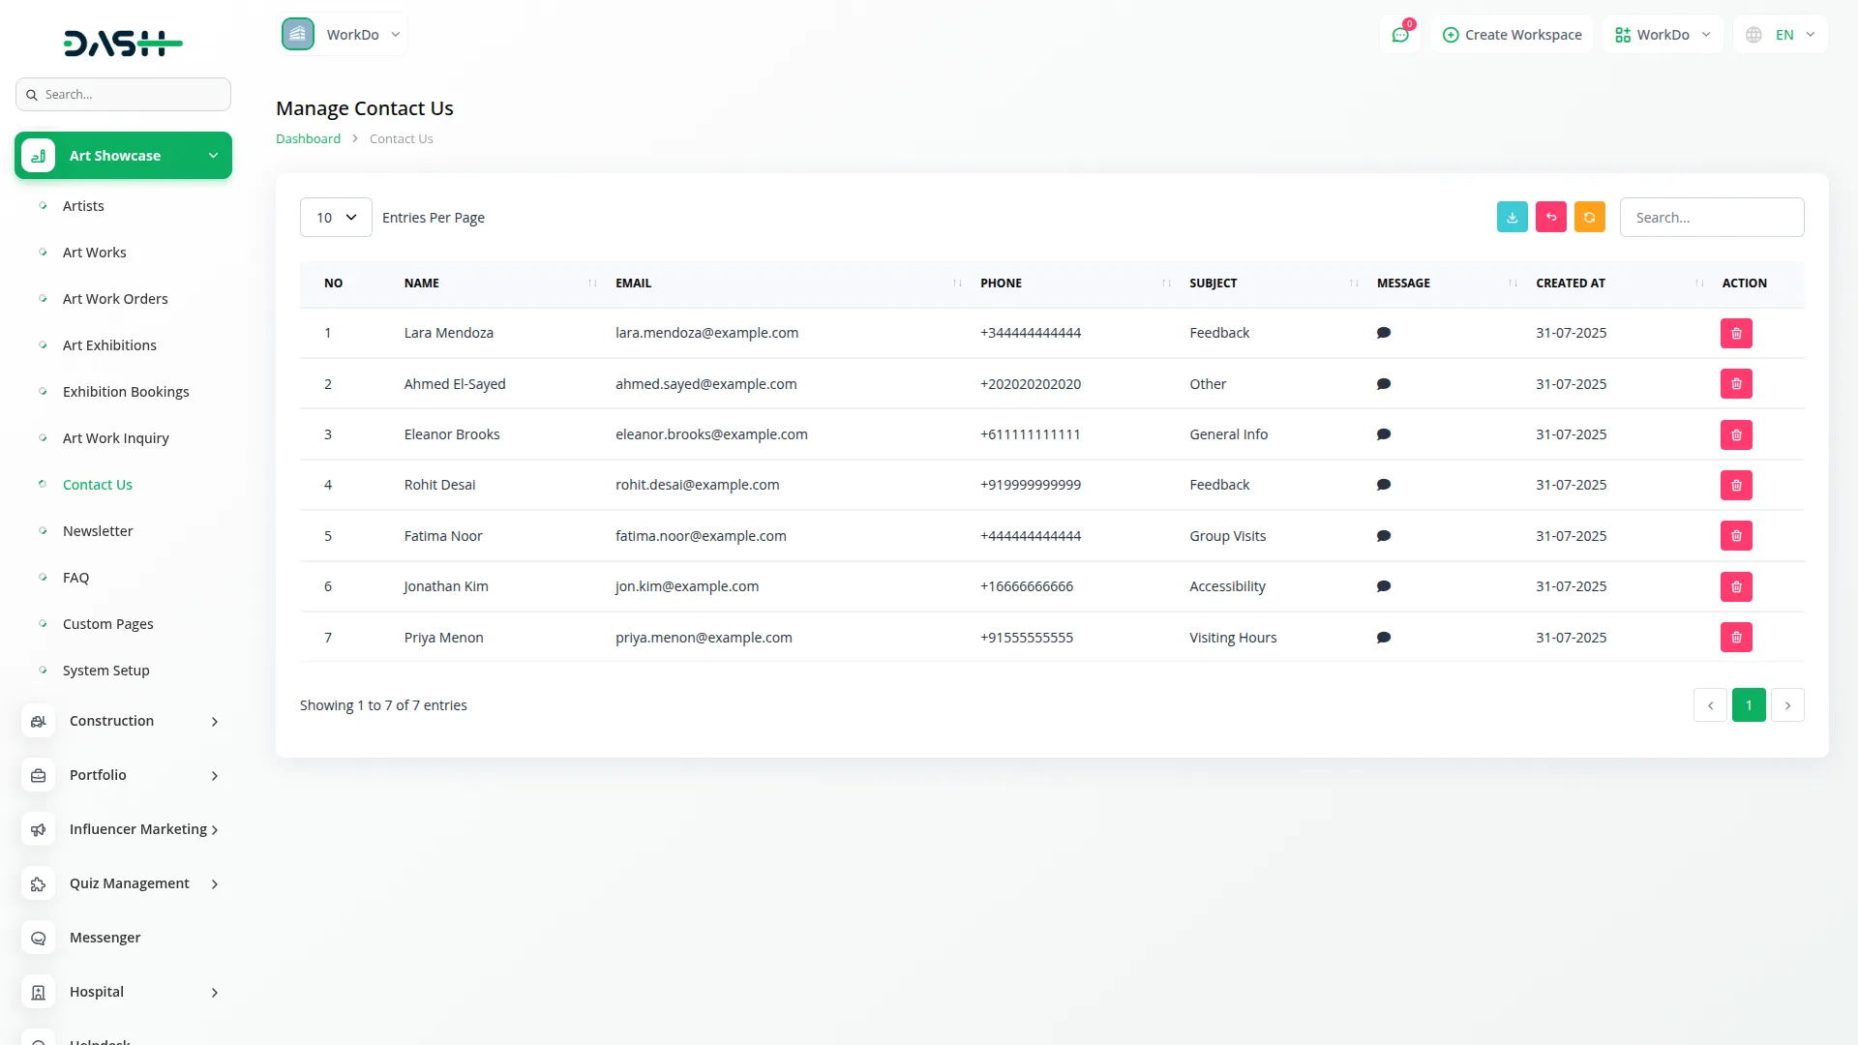Screen dimensions: 1858x1045
Task: Focus the table search input field
Action: pyautogui.click(x=1711, y=218)
